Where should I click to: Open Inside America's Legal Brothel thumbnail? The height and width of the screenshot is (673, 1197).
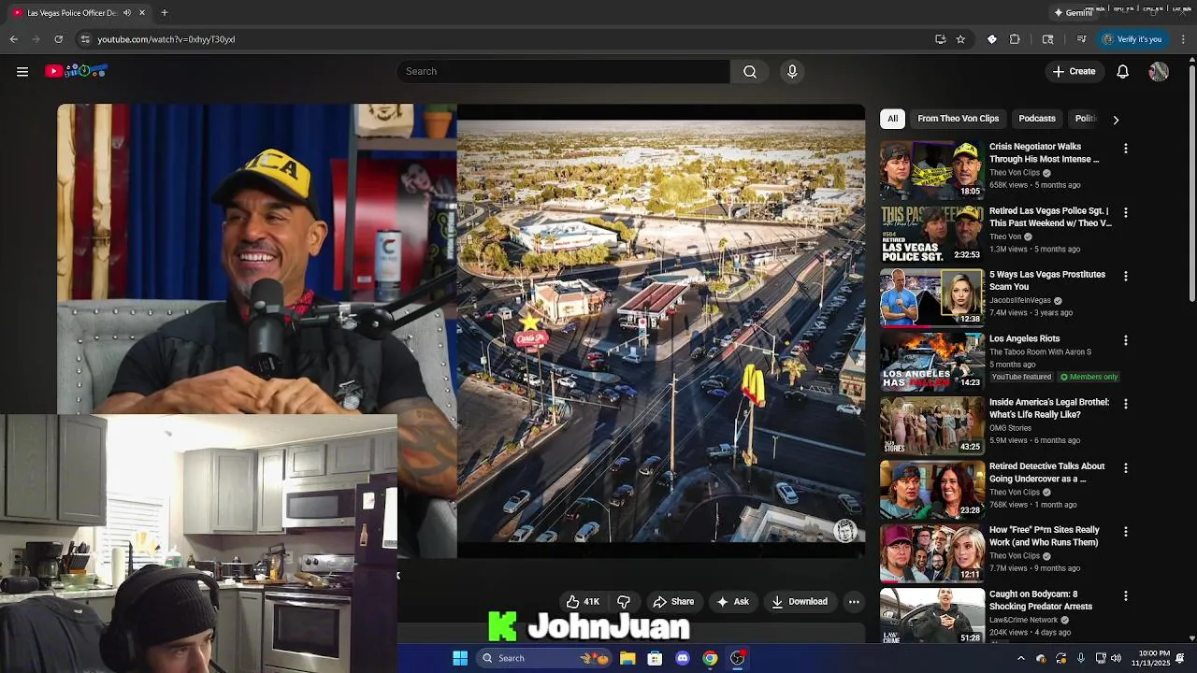coord(932,424)
